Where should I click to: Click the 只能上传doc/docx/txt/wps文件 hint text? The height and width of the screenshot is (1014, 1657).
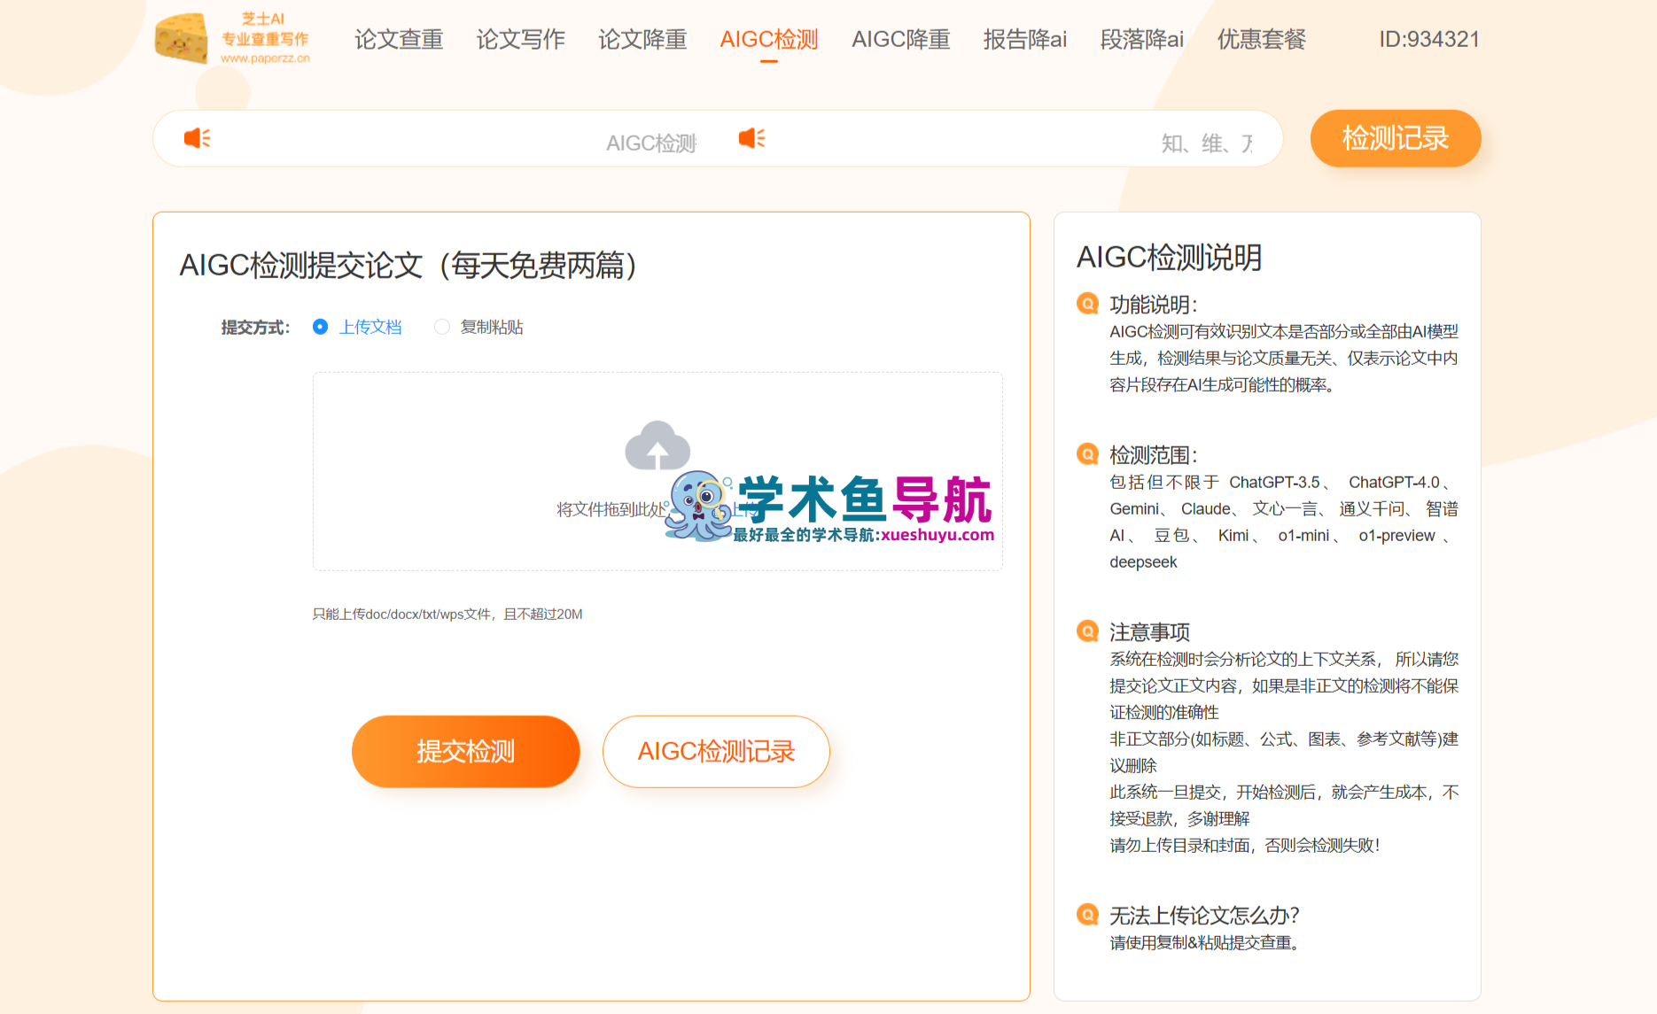point(447,614)
